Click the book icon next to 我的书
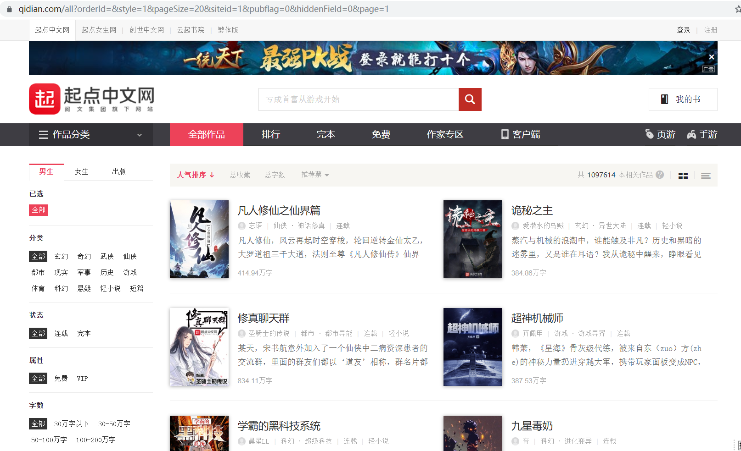741x451 pixels. tap(664, 99)
